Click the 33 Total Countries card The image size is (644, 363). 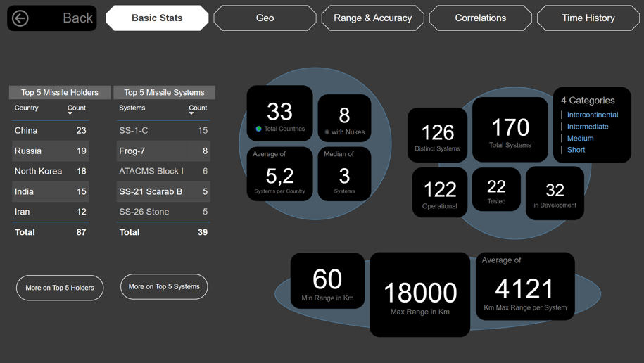(x=279, y=113)
